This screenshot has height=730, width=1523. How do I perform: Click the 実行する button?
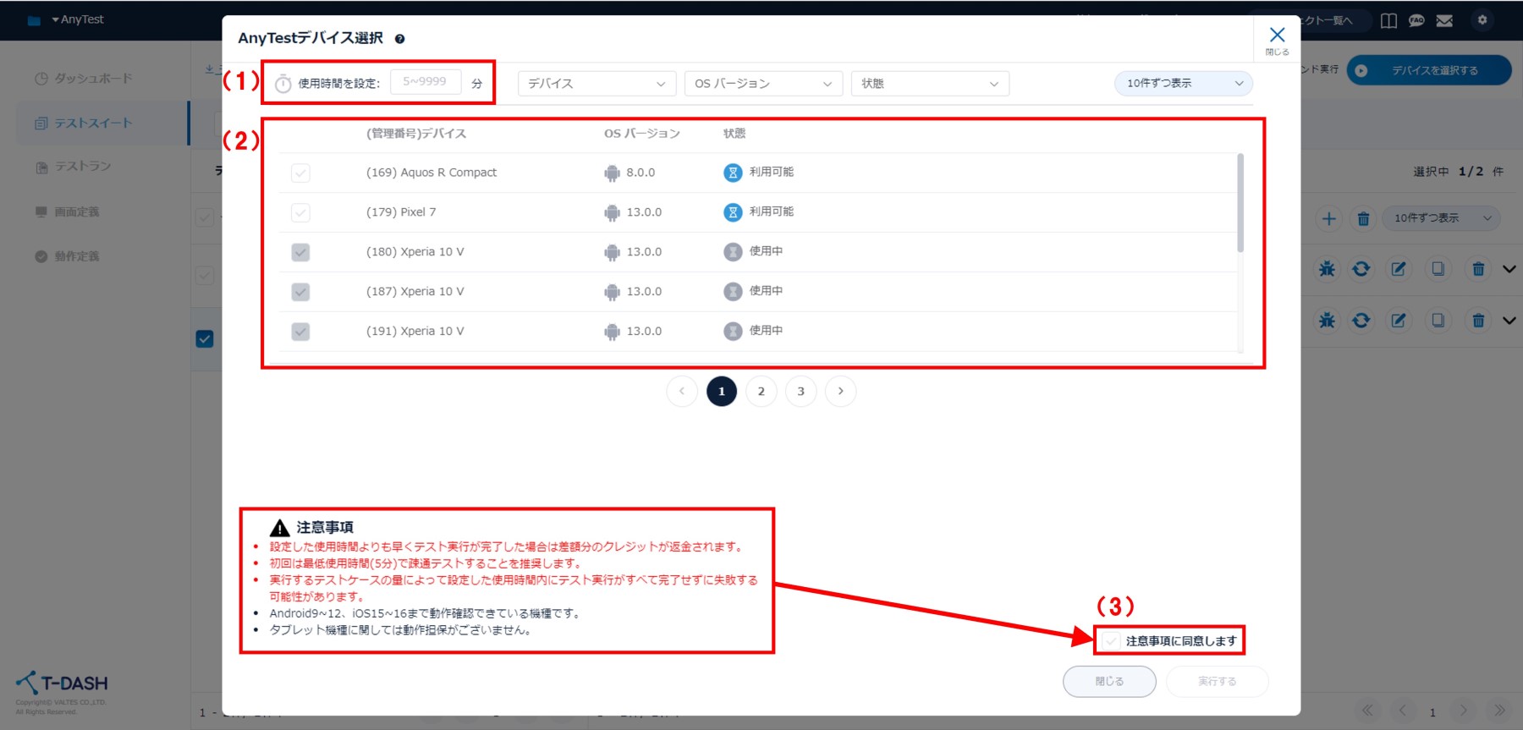tap(1217, 682)
